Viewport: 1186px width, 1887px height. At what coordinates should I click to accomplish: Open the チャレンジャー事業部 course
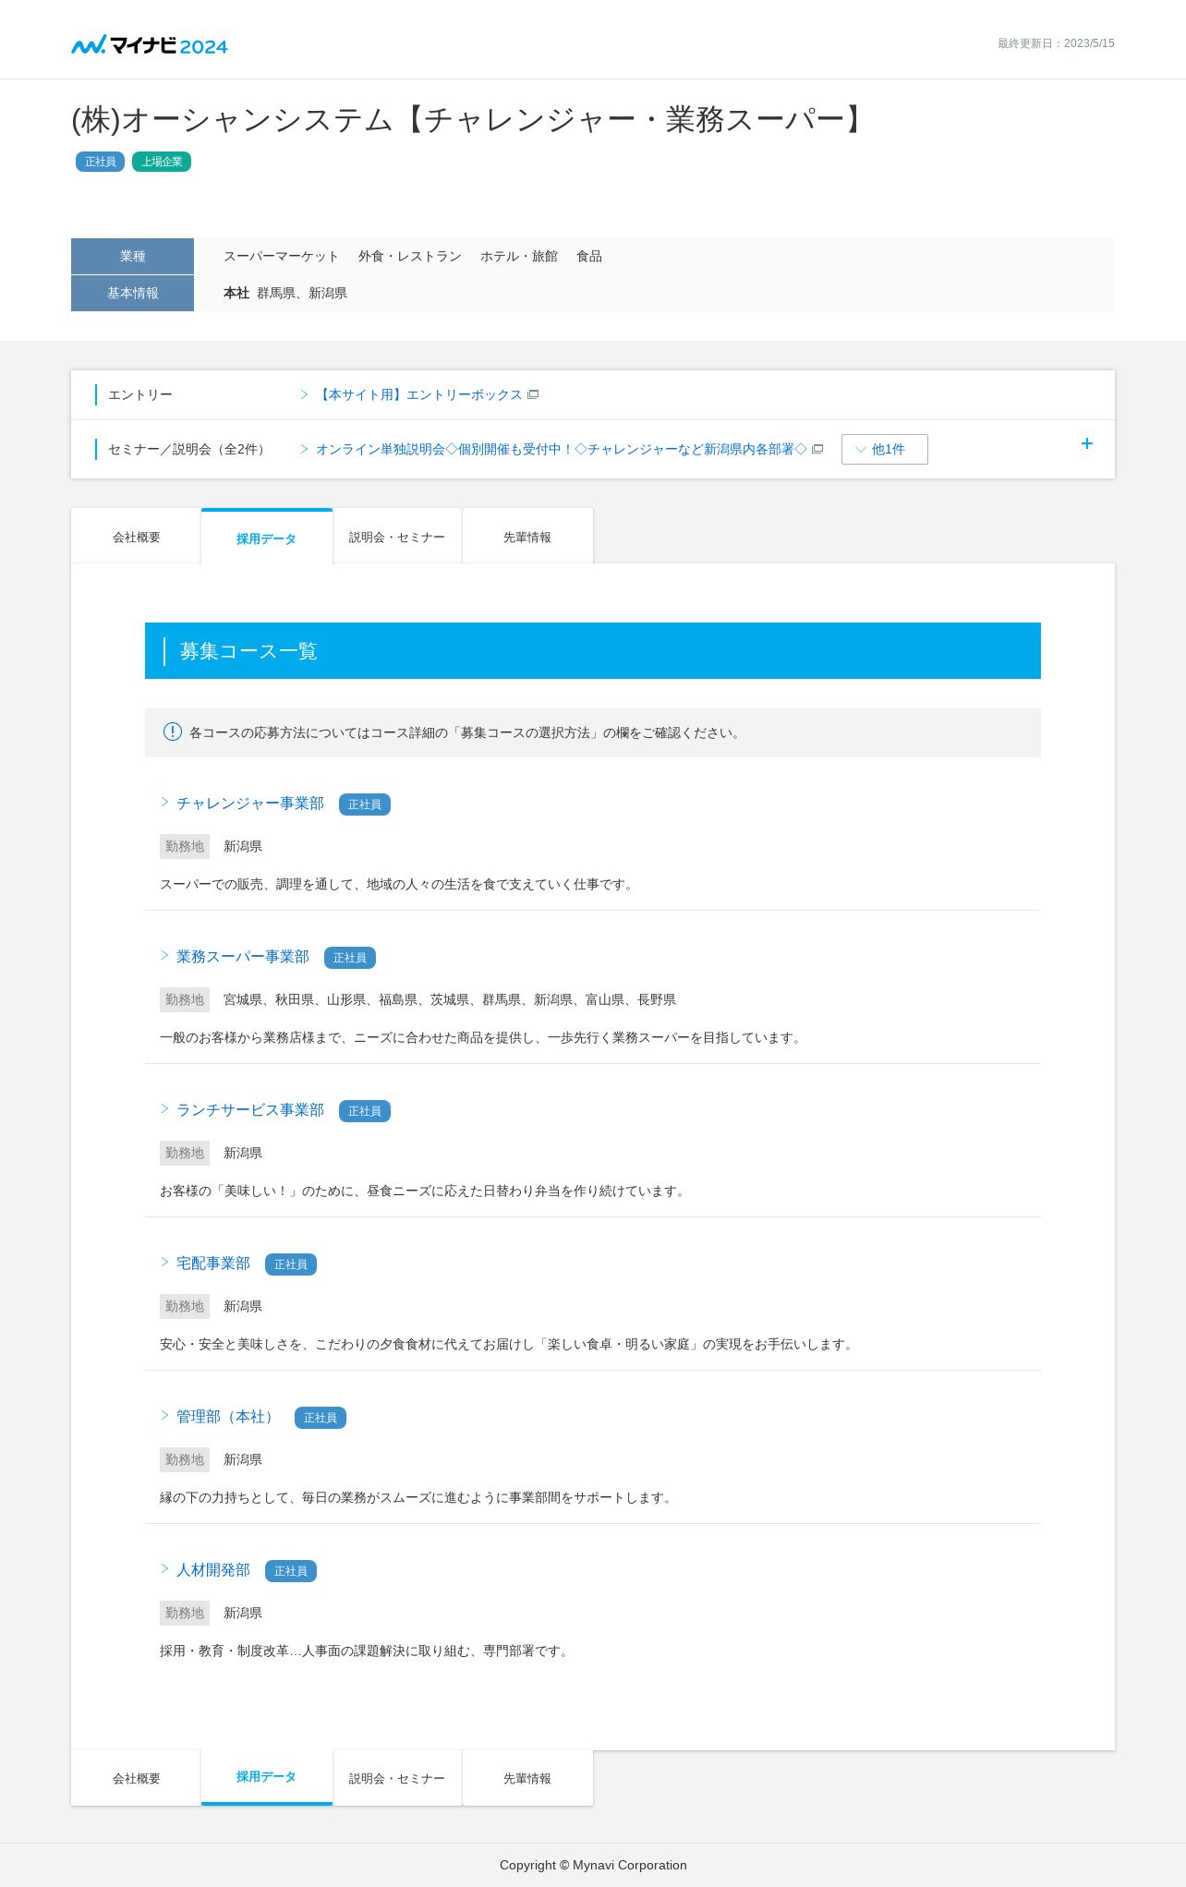(x=250, y=804)
